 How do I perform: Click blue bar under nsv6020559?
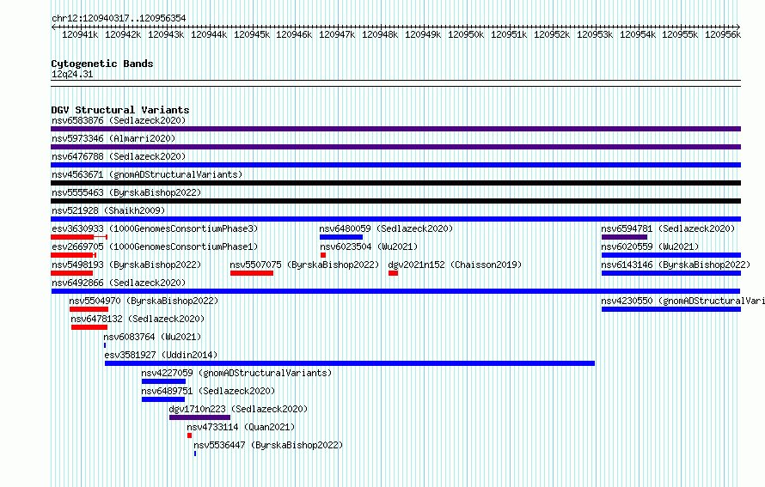pos(671,255)
